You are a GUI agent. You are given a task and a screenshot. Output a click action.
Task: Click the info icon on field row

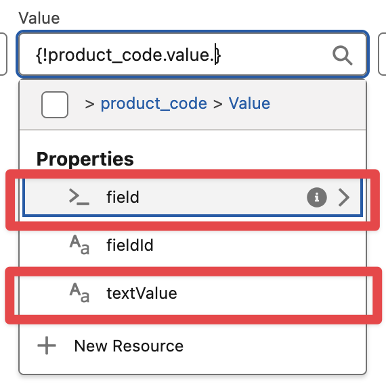[316, 197]
